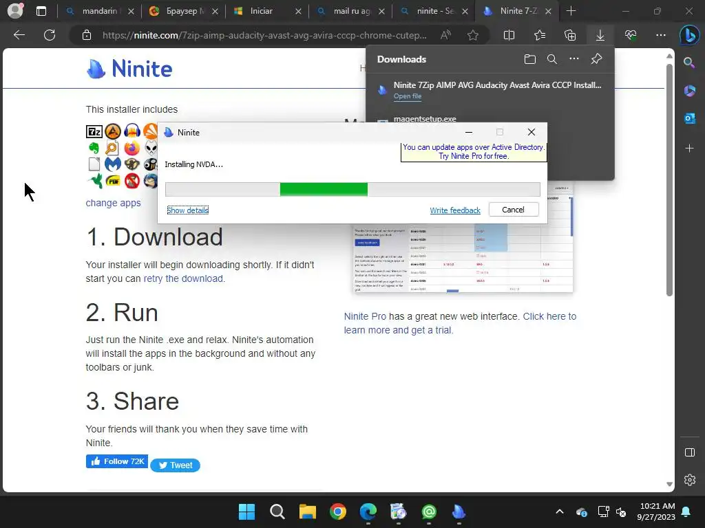Click the Facebook Follow 72K button
The width and height of the screenshot is (705, 528).
(x=117, y=461)
